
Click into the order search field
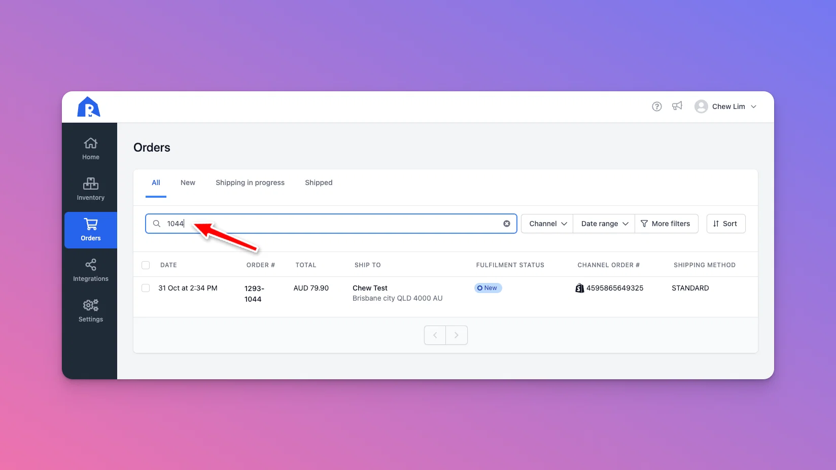331,224
